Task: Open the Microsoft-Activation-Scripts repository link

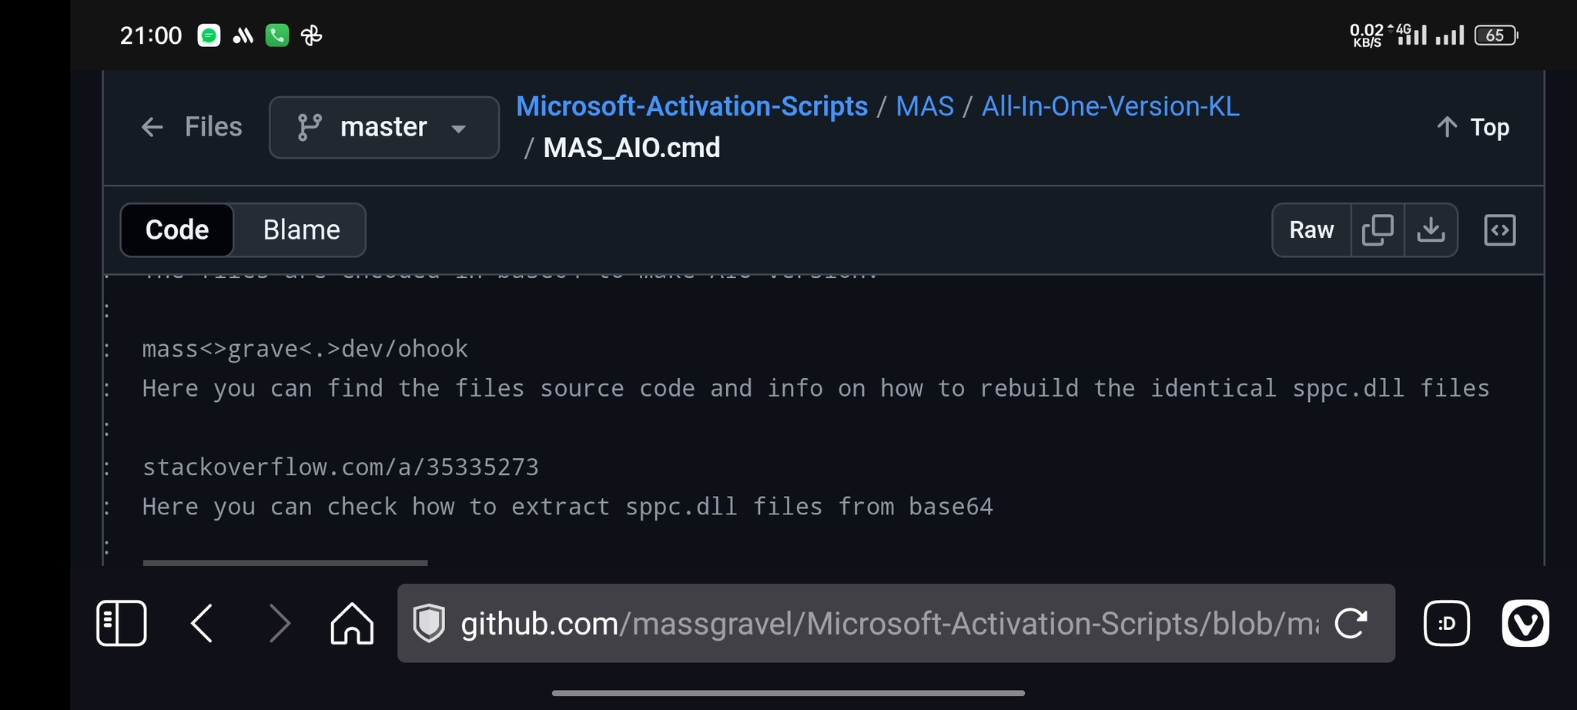Action: pyautogui.click(x=691, y=106)
